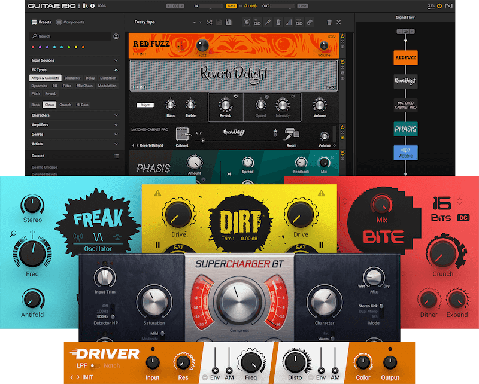Click the Reverb FX type tag
This screenshot has height=384, width=479.
51,94
